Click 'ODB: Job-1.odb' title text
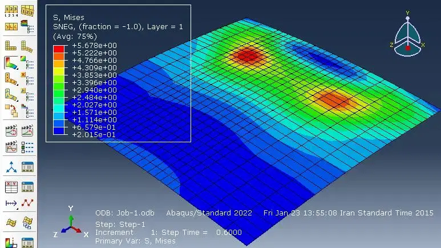The width and height of the screenshot is (441, 248). pyautogui.click(x=124, y=213)
